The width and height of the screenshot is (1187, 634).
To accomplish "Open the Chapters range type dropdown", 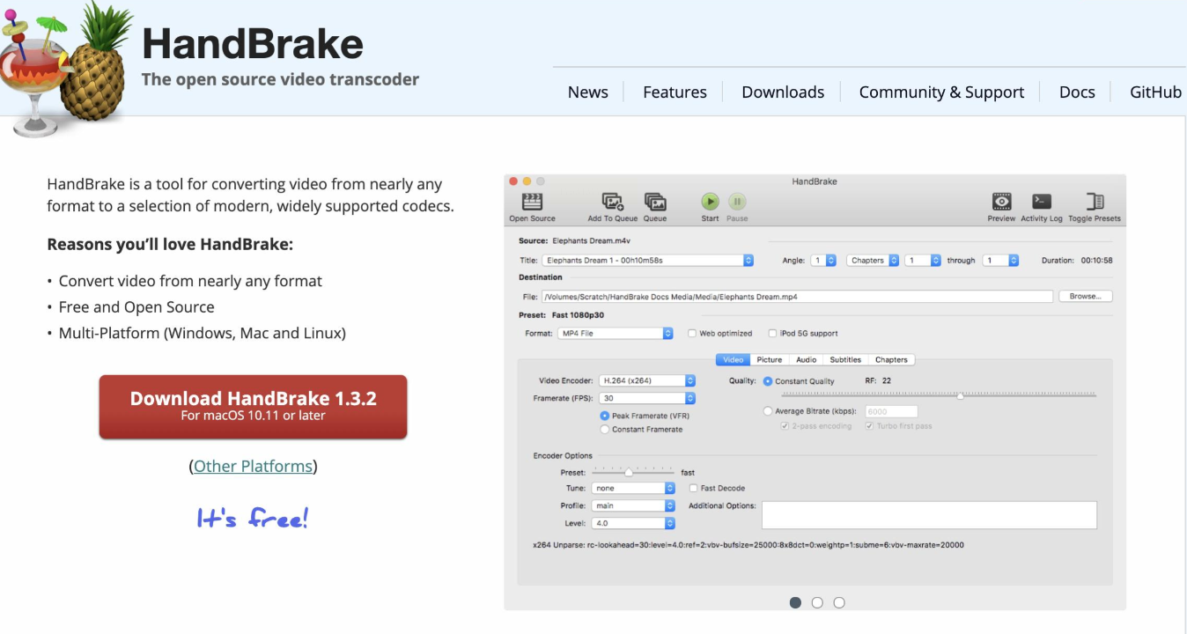I will click(x=873, y=261).
